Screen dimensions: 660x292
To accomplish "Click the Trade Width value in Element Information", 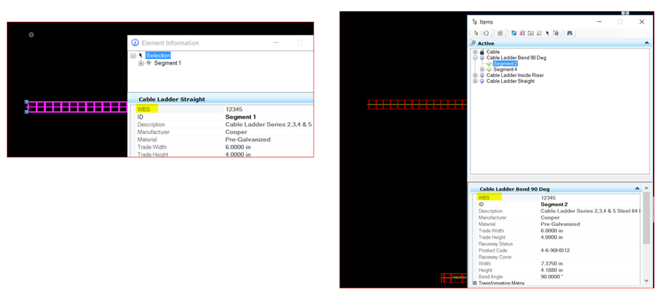I will click(238, 147).
